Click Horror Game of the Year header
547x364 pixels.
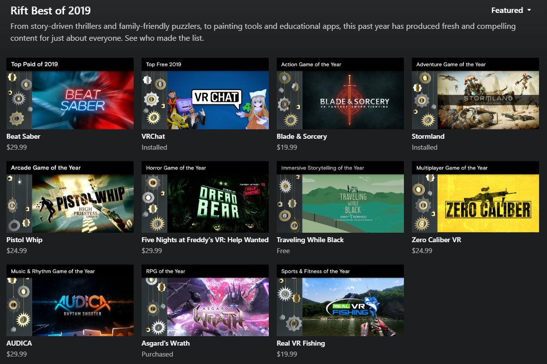(x=176, y=168)
